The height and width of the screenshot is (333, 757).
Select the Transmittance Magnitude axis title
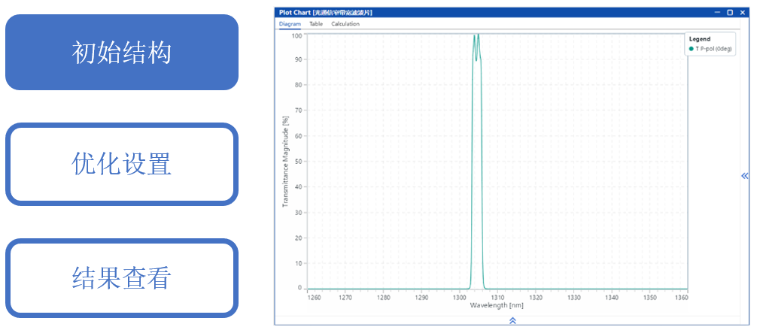click(x=285, y=162)
